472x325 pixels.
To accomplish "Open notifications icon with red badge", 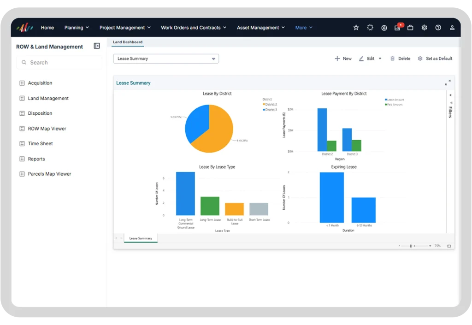I will click(x=398, y=27).
